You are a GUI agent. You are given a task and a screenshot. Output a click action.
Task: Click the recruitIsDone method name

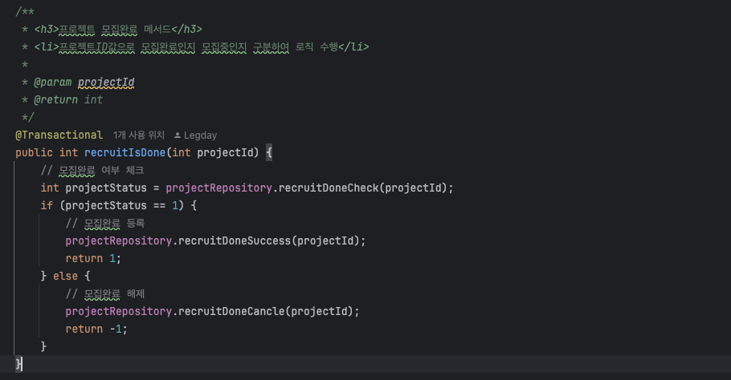pos(125,152)
